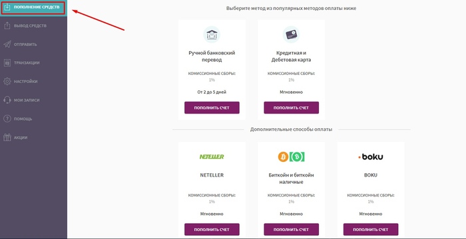Click the boku logo
466x239 pixels.
coord(371,157)
